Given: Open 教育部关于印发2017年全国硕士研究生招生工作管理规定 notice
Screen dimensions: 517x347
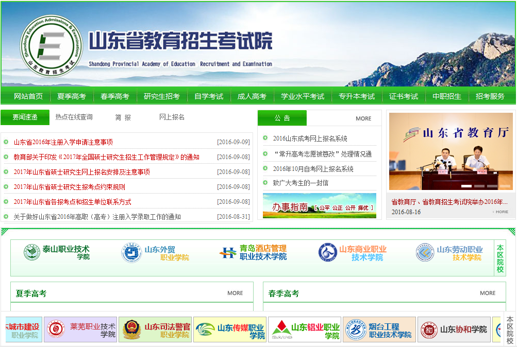Looking at the screenshot, I should coord(107,157).
